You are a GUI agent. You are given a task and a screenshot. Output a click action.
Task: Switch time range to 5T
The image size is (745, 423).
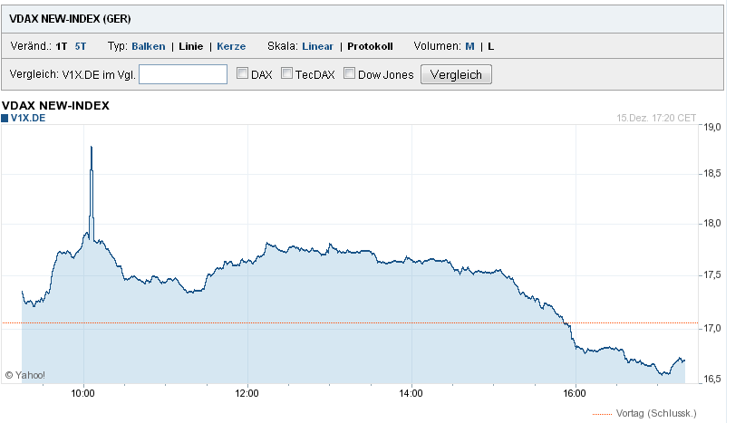[x=81, y=46]
